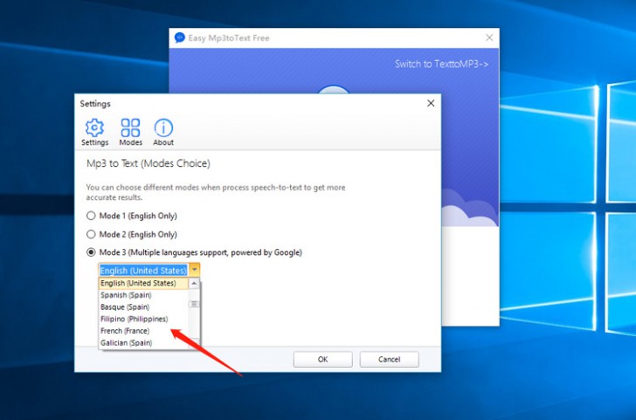Choose Galician (Spain) from the list
This screenshot has height=420, width=636.
[x=143, y=343]
